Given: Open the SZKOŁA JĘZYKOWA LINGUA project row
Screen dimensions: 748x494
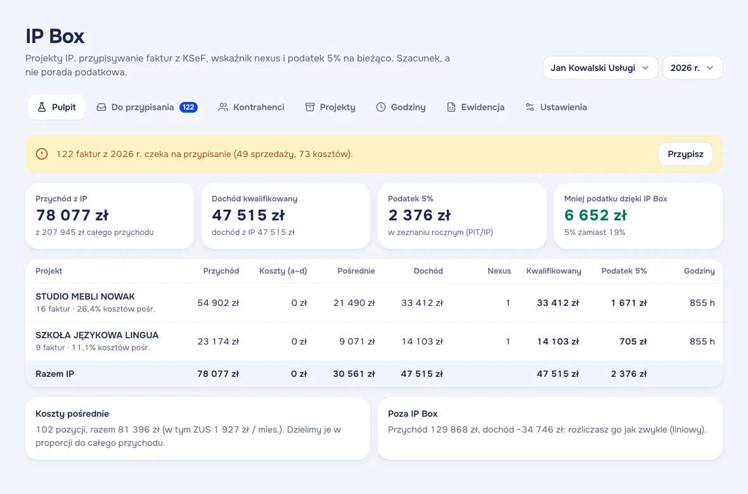Looking at the screenshot, I should [x=374, y=341].
